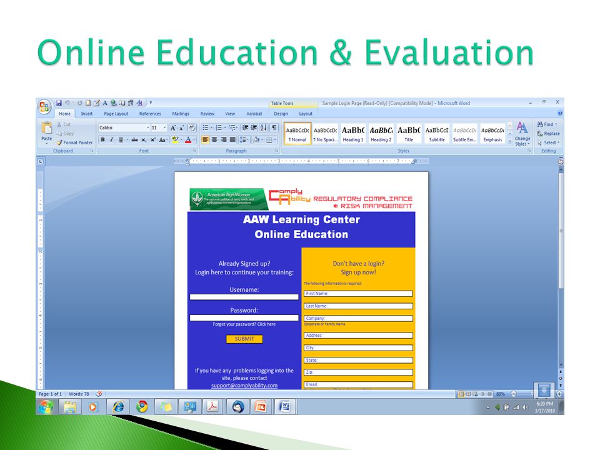Shrink the font size
The image size is (600, 450).
coord(182,127)
